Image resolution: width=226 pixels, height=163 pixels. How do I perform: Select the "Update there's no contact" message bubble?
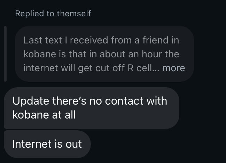(91, 108)
